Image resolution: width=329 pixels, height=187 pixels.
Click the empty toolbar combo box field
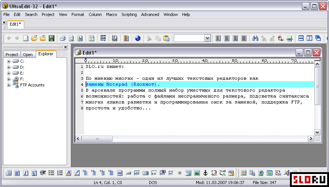coord(189,38)
